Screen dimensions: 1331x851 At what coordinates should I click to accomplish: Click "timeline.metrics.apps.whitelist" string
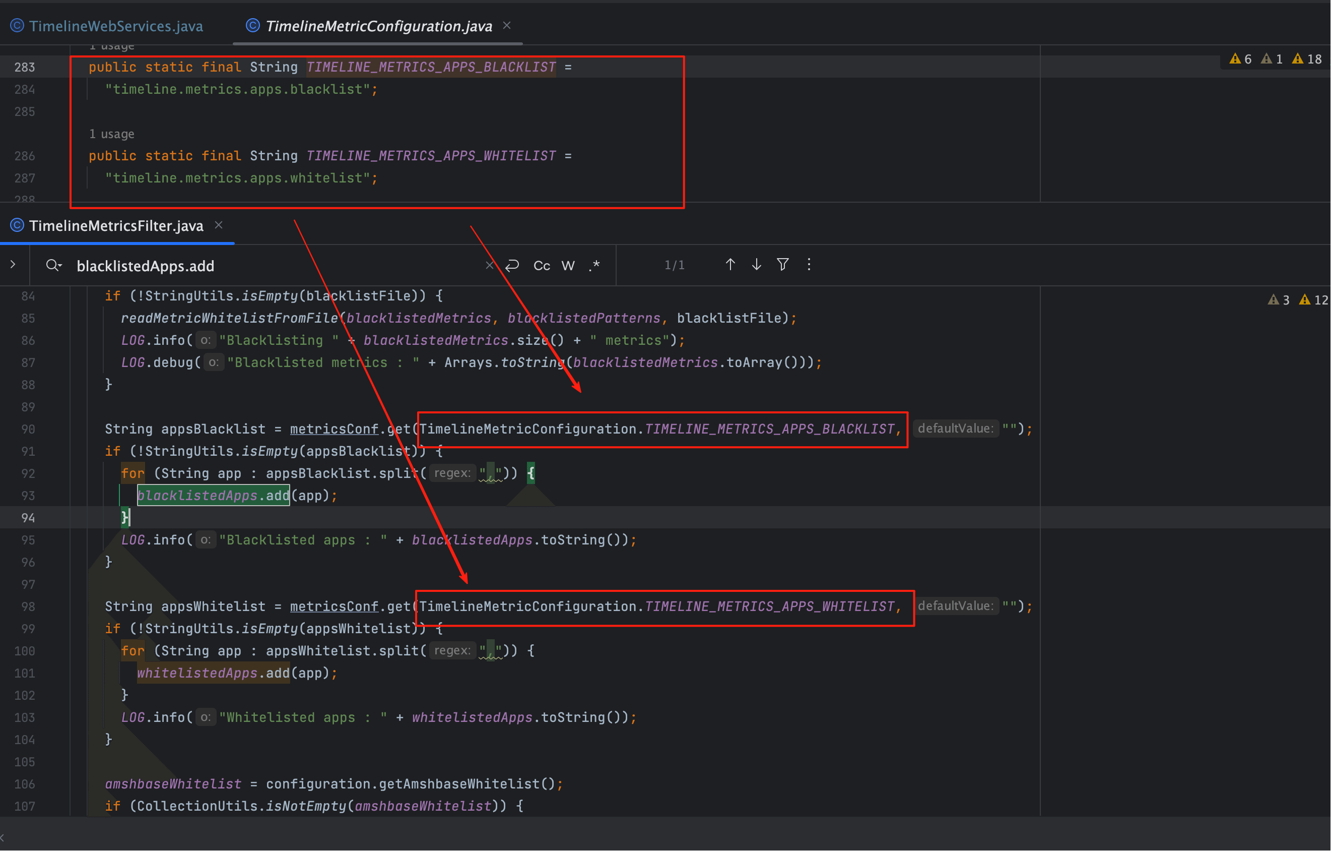[238, 178]
